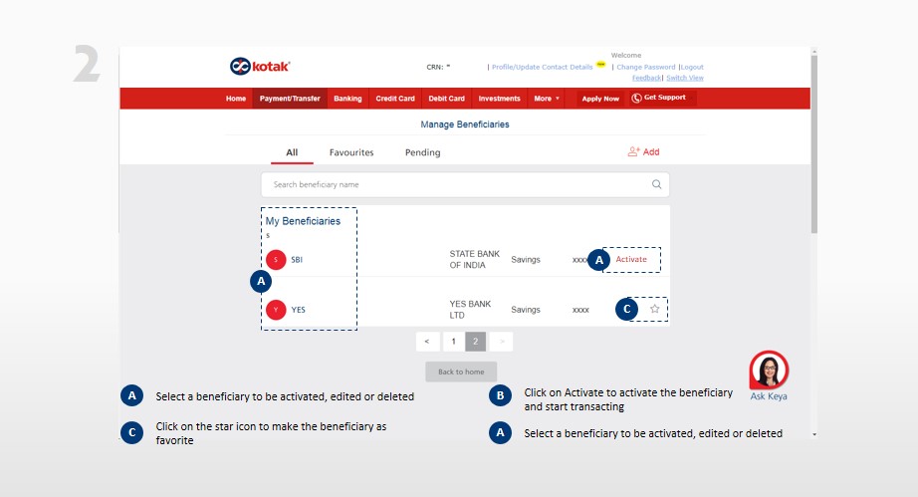
Task: Click the Manage Beneficiaries heading
Action: 465,124
